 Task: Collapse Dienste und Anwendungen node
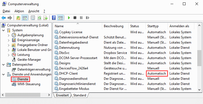[x=4, y=74]
